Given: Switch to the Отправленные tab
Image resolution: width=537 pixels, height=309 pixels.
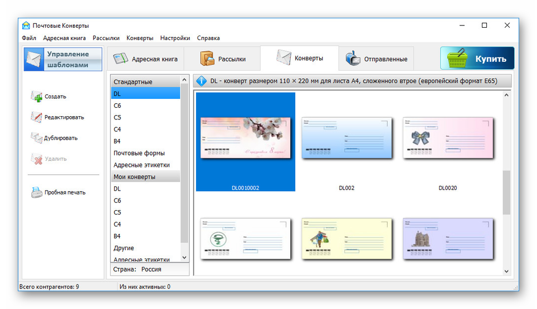Looking at the screenshot, I should click(x=376, y=59).
